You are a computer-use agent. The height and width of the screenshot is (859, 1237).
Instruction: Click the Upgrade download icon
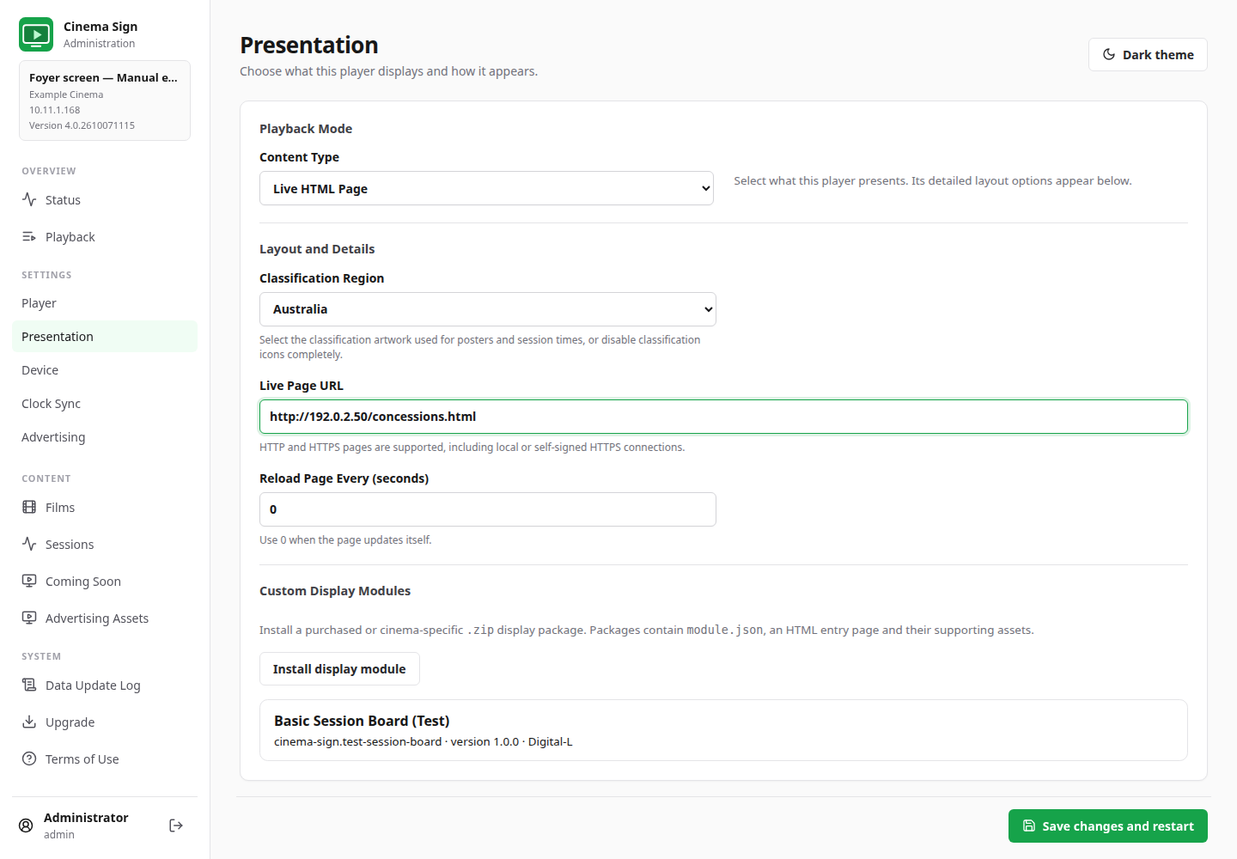[29, 722]
